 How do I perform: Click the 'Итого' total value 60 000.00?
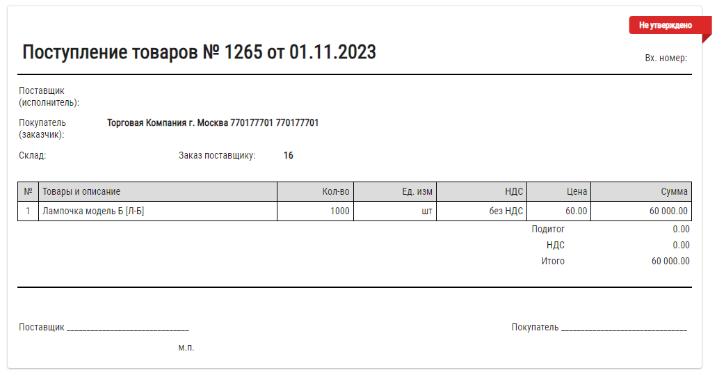click(670, 262)
